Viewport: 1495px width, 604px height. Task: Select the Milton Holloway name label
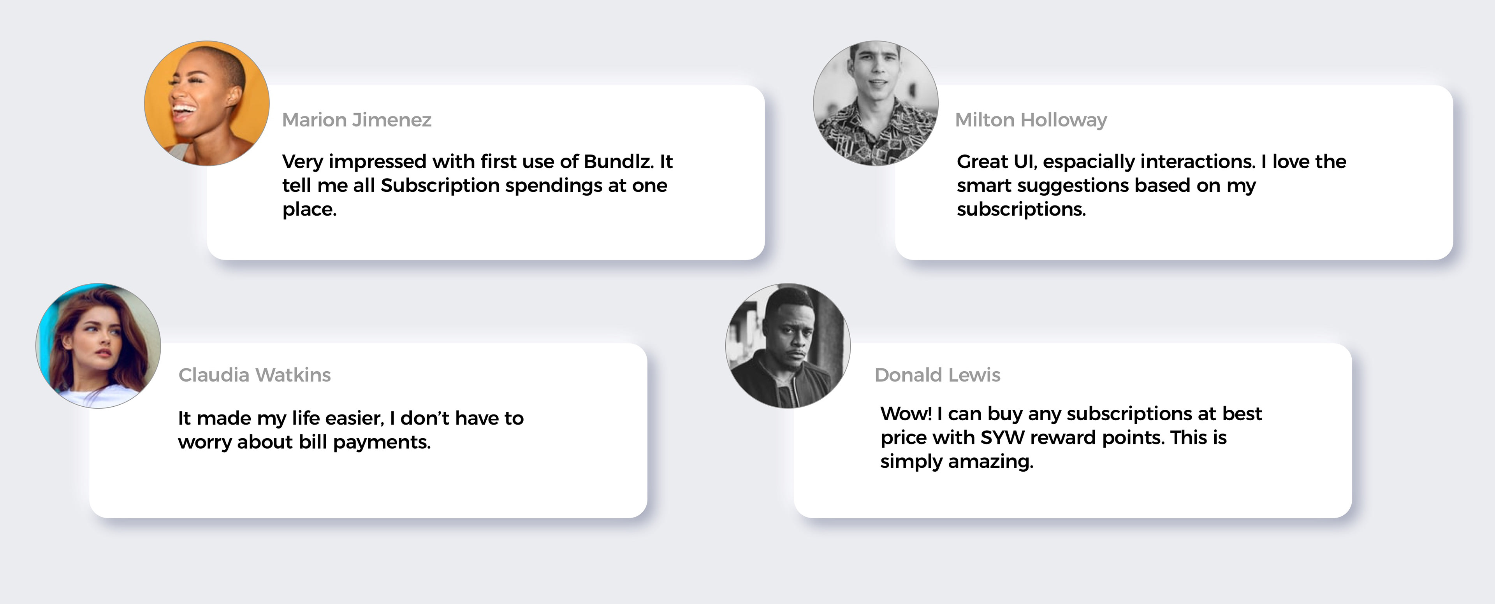[1031, 120]
